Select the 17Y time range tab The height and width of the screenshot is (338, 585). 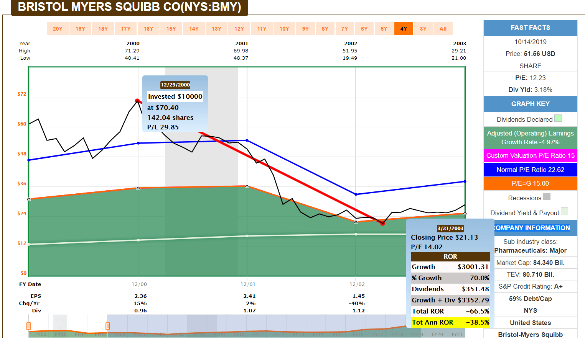126,29
